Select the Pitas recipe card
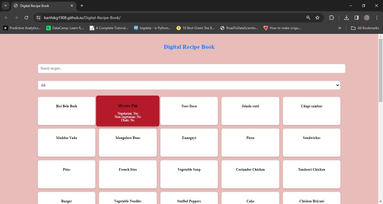The height and width of the screenshot is (204, 383). (66, 174)
